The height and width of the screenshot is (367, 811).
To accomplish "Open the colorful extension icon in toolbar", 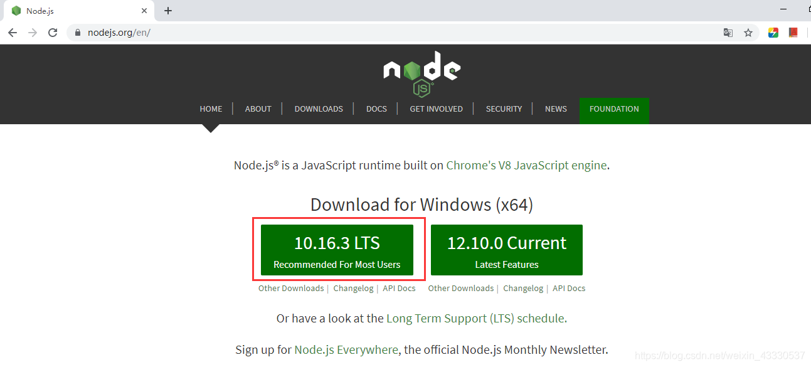I will 773,33.
